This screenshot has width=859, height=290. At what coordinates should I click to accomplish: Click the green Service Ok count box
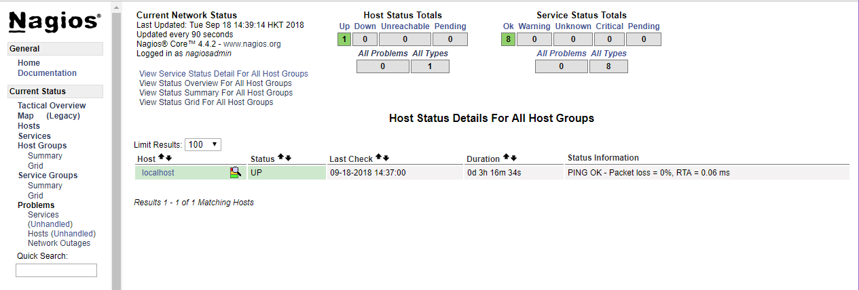508,39
